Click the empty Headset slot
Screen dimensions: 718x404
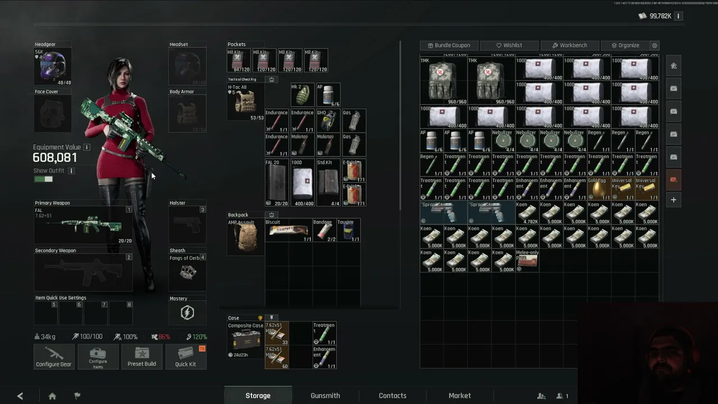187,67
